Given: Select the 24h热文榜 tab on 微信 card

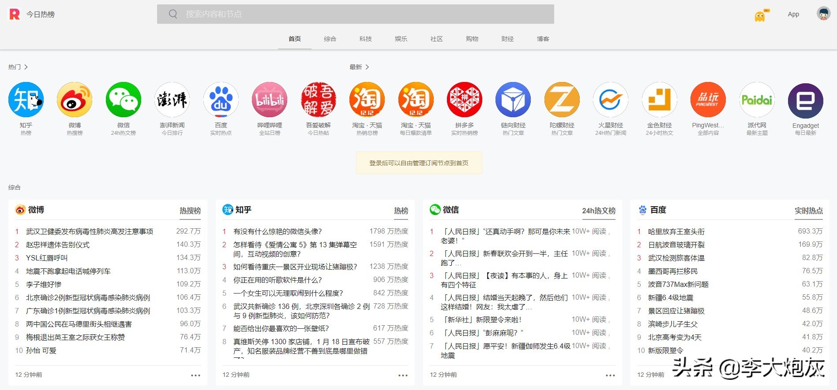Looking at the screenshot, I should [x=599, y=211].
